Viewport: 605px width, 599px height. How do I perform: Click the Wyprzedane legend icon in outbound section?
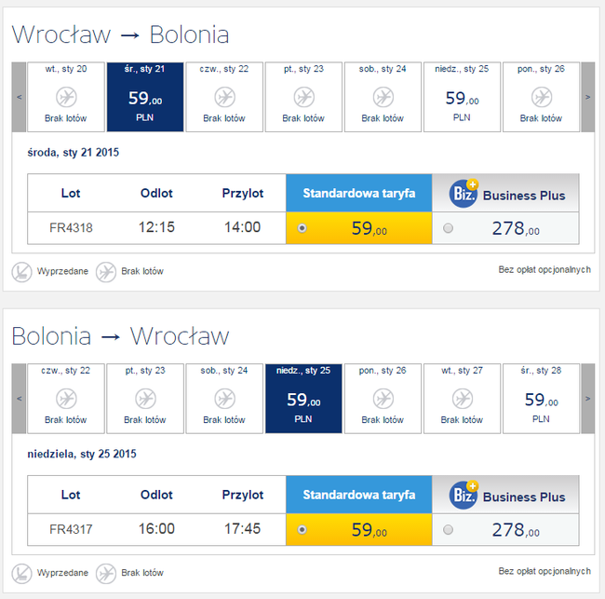(21, 271)
